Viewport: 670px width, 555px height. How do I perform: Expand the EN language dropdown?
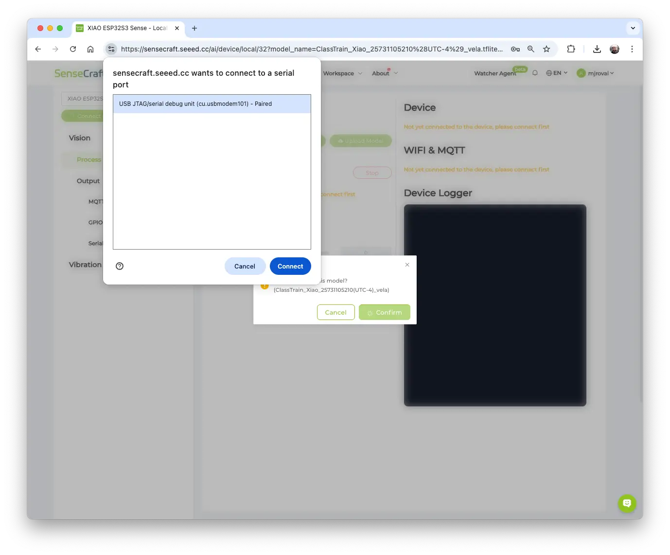coord(557,73)
